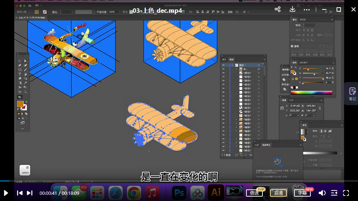
Task: Open the 超清 video quality menu
Action: pyautogui.click(x=278, y=193)
